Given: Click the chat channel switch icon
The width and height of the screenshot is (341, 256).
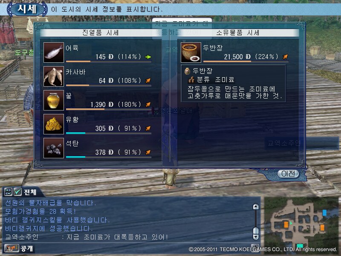Looking at the screenshot, I should tap(8, 192).
